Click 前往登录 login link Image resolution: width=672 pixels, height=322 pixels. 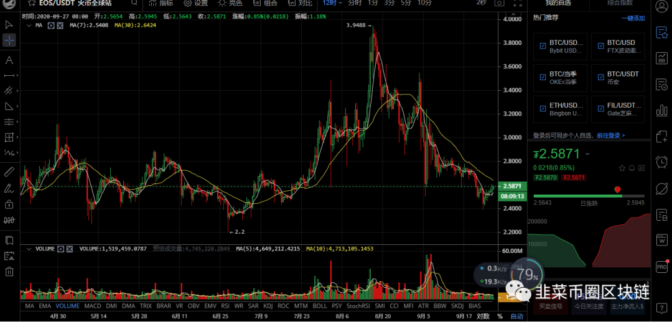pos(611,136)
